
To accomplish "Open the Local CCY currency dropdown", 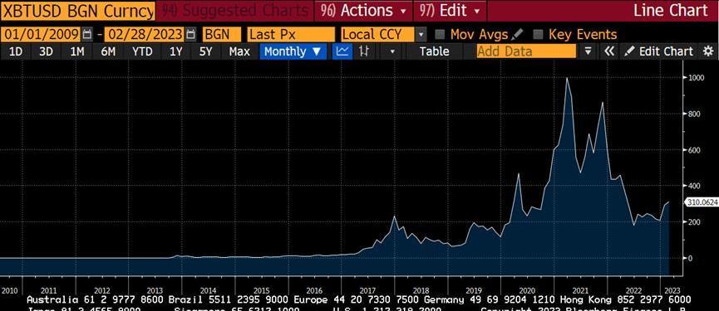I will (384, 34).
